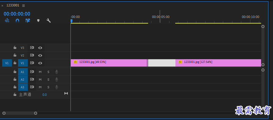Mute track A2
This screenshot has height=120, width=273.
pos(40,79)
